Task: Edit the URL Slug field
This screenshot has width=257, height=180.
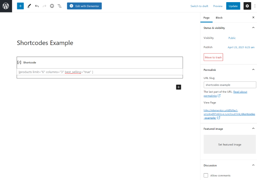Action: pyautogui.click(x=230, y=85)
